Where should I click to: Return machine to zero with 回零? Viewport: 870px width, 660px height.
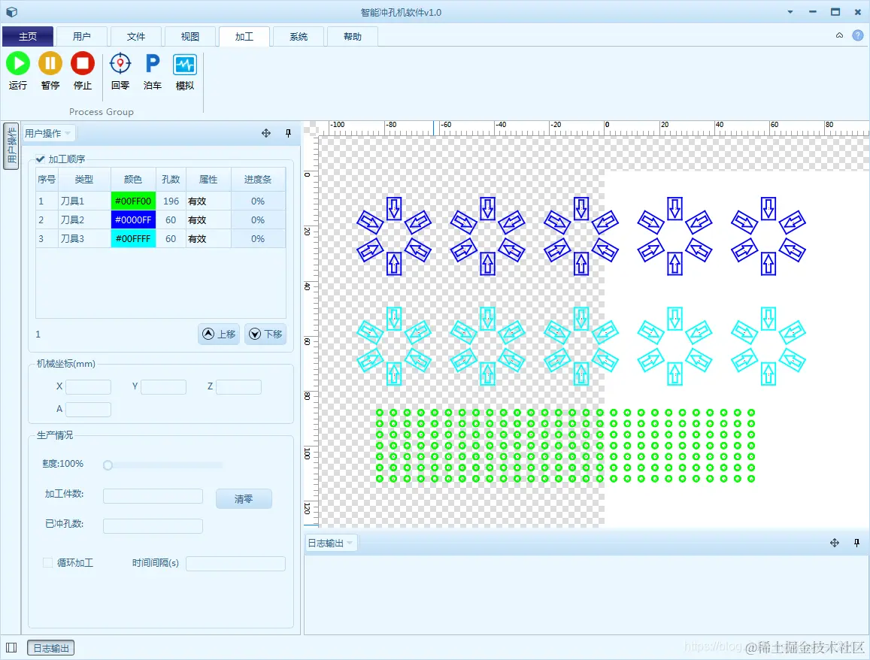[x=120, y=71]
